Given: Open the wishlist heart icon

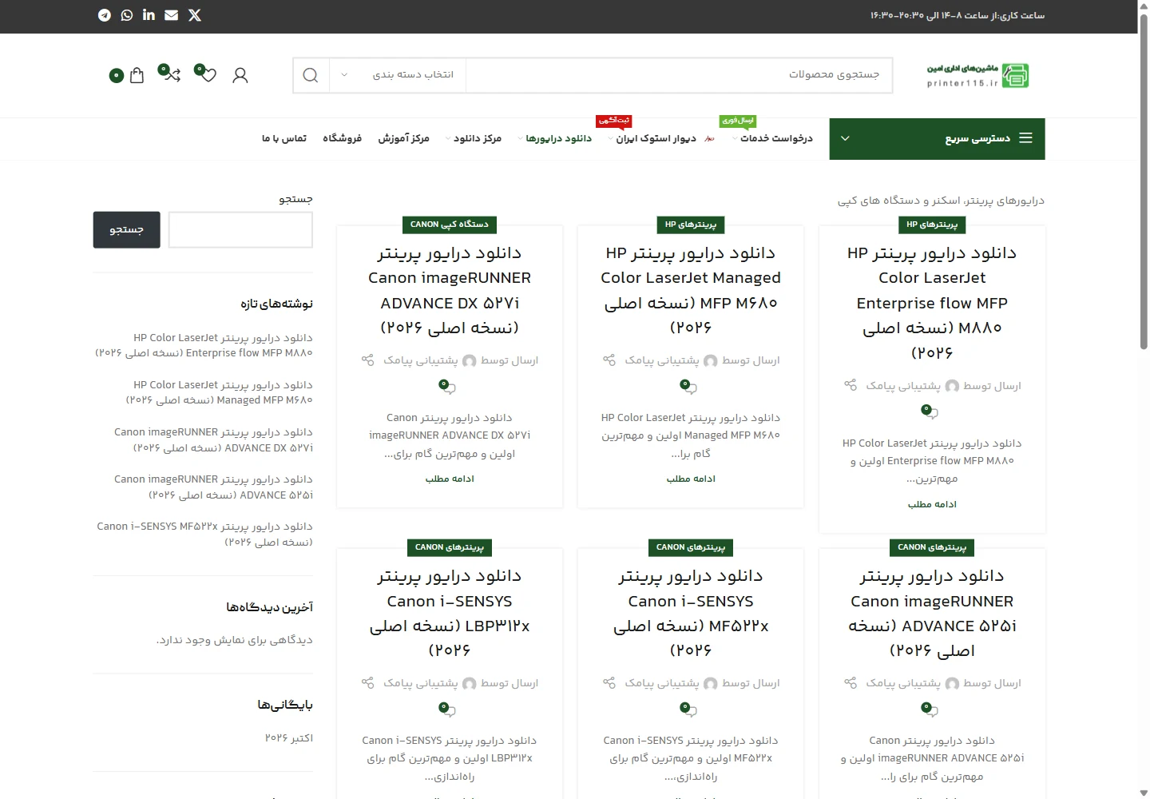Looking at the screenshot, I should 209,75.
